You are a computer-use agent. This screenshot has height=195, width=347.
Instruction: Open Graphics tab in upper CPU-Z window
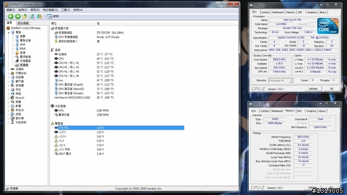click(312, 12)
